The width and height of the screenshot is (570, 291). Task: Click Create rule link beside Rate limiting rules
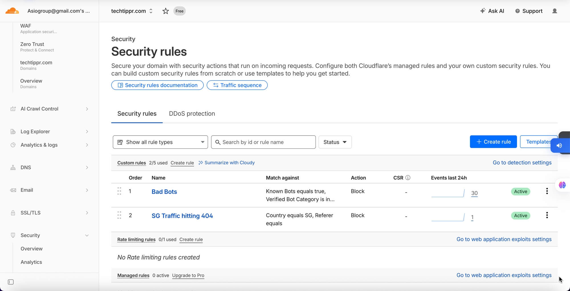(191, 240)
